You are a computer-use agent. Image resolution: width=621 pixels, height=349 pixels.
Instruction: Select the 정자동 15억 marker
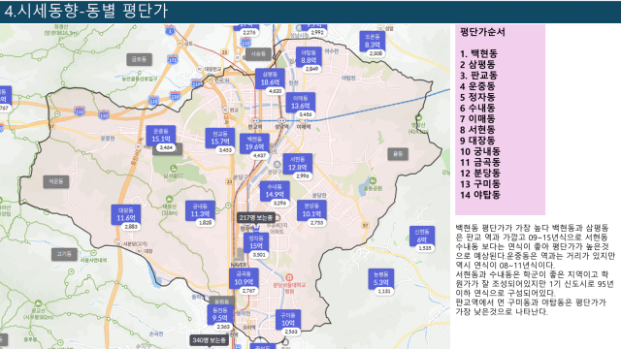click(256, 242)
